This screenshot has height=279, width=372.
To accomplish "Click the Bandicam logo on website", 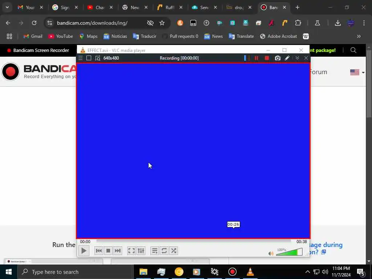I will (38, 72).
